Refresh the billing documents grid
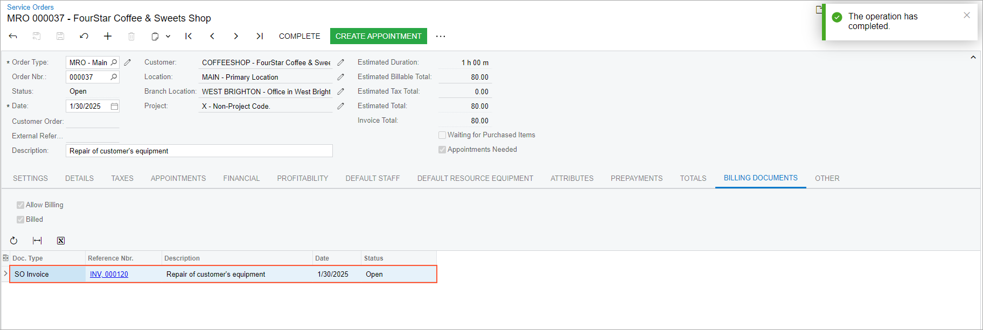 coord(14,241)
